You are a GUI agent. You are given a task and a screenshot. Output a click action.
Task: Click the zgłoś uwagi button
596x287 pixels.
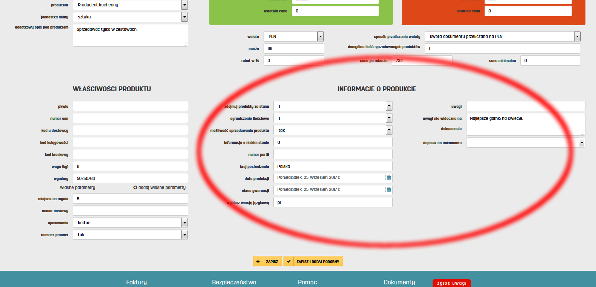click(x=452, y=283)
